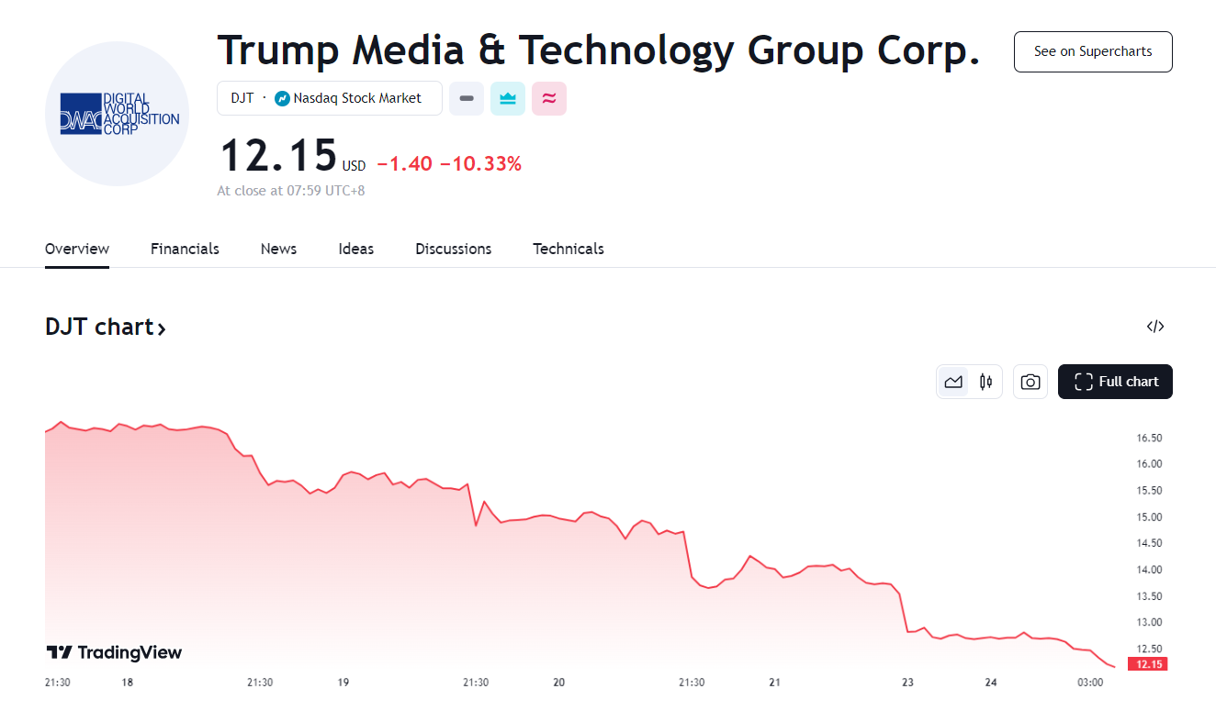Open the embed code icon
Screen dimensions: 1216x711
point(1155,327)
